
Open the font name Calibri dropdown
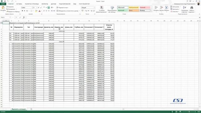pyautogui.click(x=32, y=8)
